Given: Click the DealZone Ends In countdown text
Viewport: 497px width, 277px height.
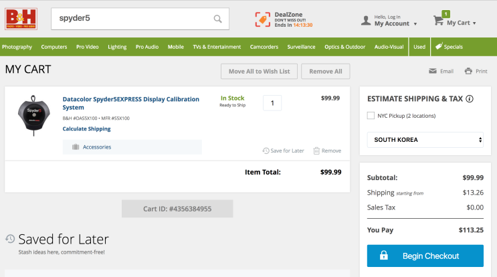Looking at the screenshot, I should (x=294, y=25).
